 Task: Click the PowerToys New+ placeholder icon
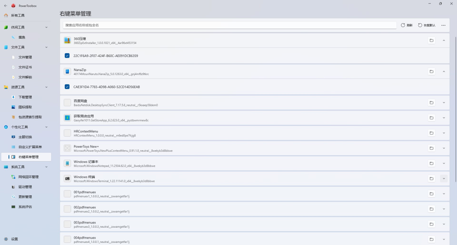[x=67, y=148]
